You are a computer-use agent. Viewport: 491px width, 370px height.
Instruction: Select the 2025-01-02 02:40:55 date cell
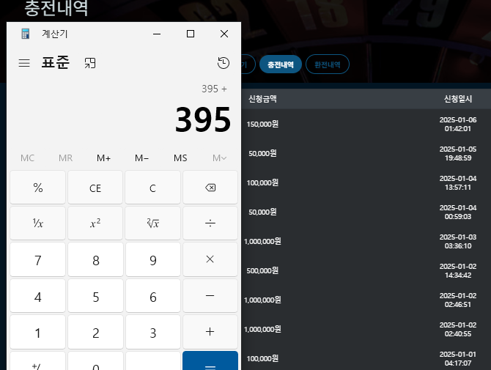click(x=458, y=329)
